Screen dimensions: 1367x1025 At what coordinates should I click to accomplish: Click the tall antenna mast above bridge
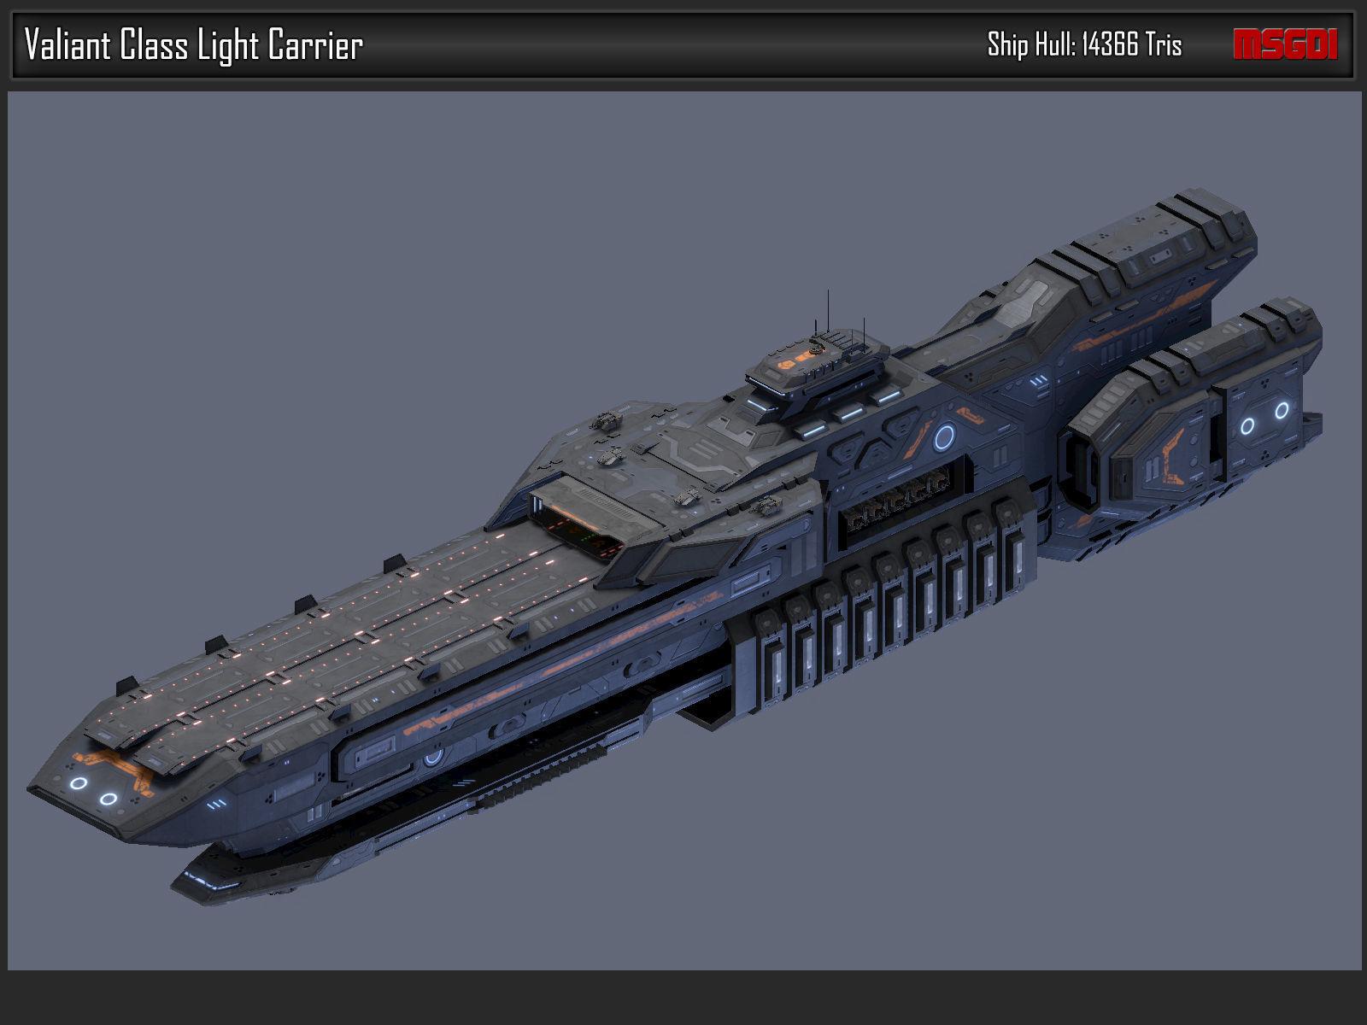pyautogui.click(x=827, y=312)
